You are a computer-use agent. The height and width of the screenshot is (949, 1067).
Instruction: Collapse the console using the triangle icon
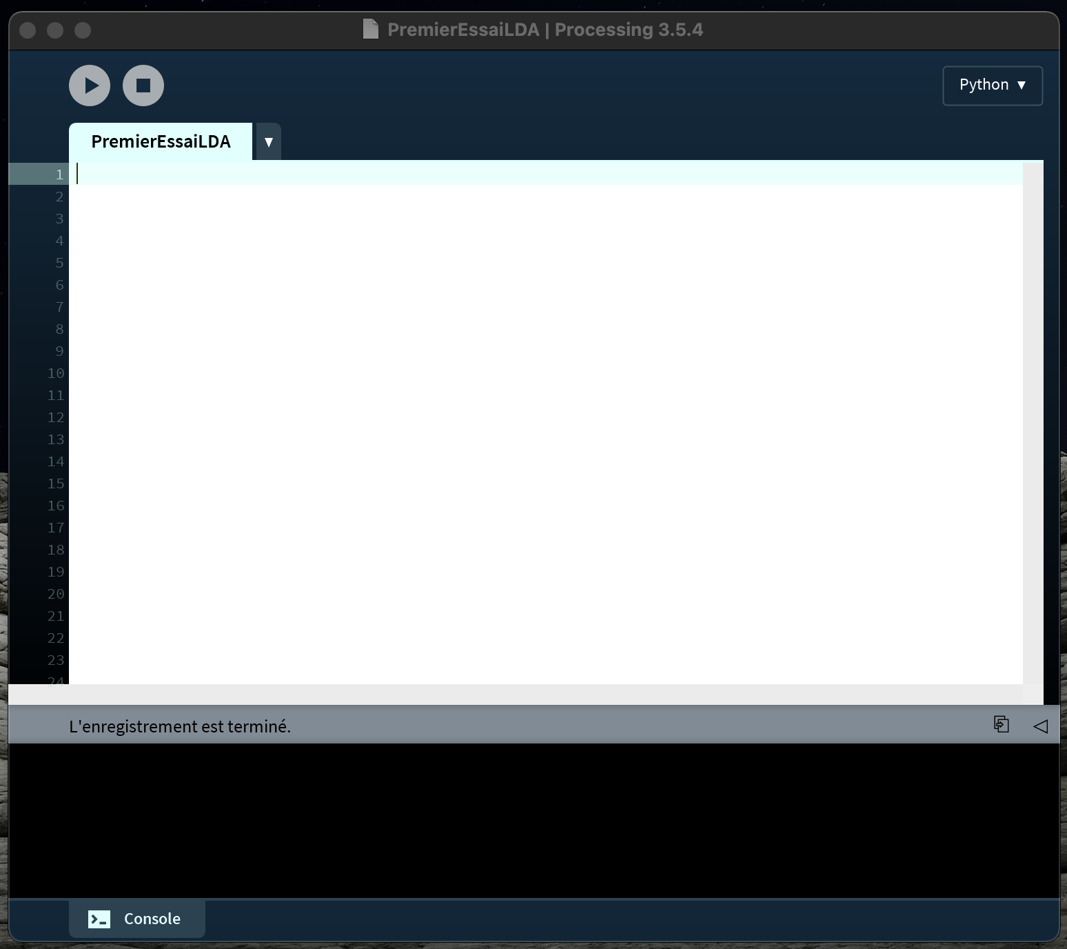coord(1040,726)
